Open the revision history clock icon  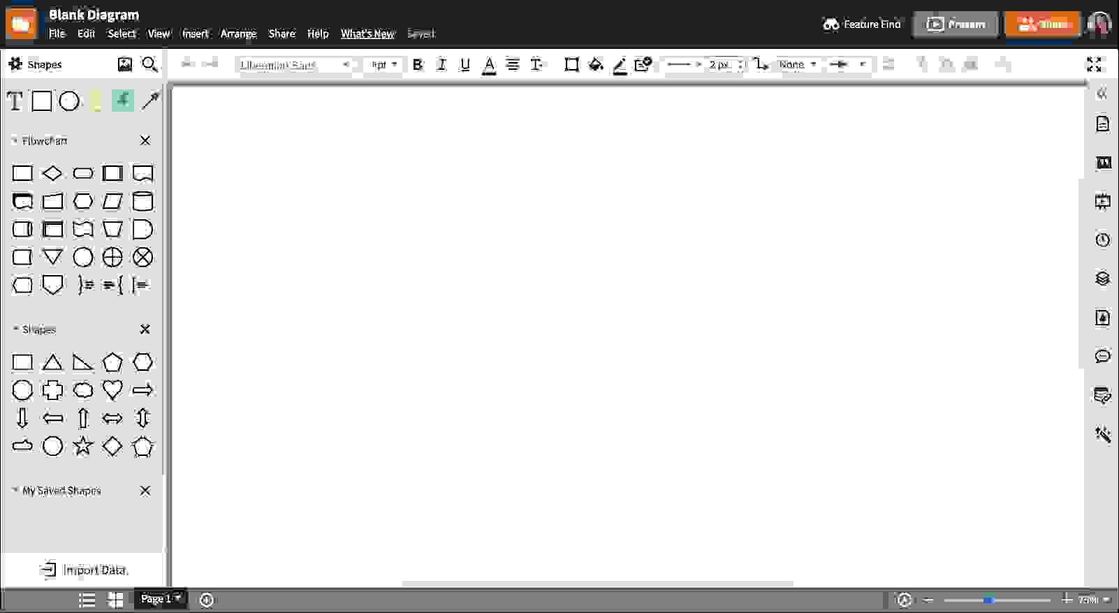1102,240
